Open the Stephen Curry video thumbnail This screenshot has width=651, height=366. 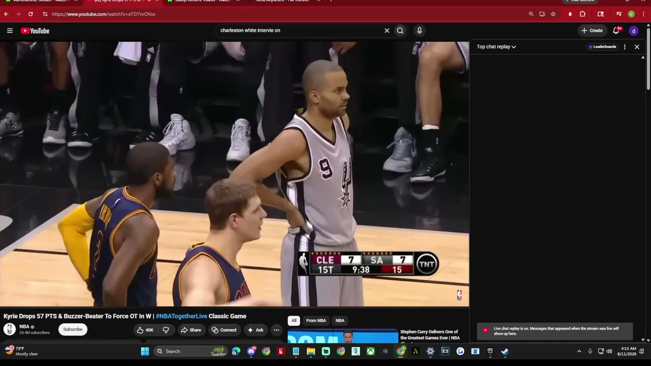point(343,337)
